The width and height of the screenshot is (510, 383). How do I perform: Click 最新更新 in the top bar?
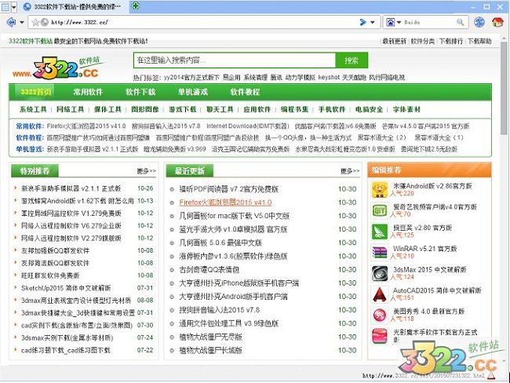(x=394, y=42)
